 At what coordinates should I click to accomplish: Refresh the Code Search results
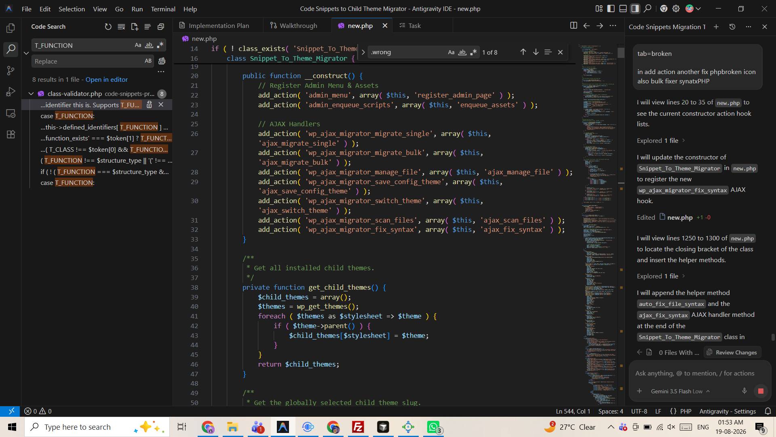[x=108, y=27]
